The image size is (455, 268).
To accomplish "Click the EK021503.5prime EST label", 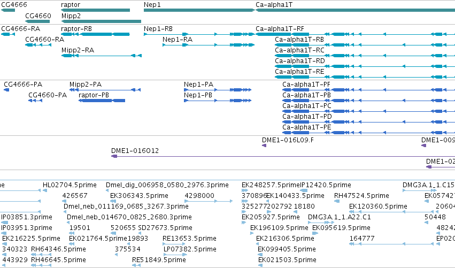I will tap(287, 261).
